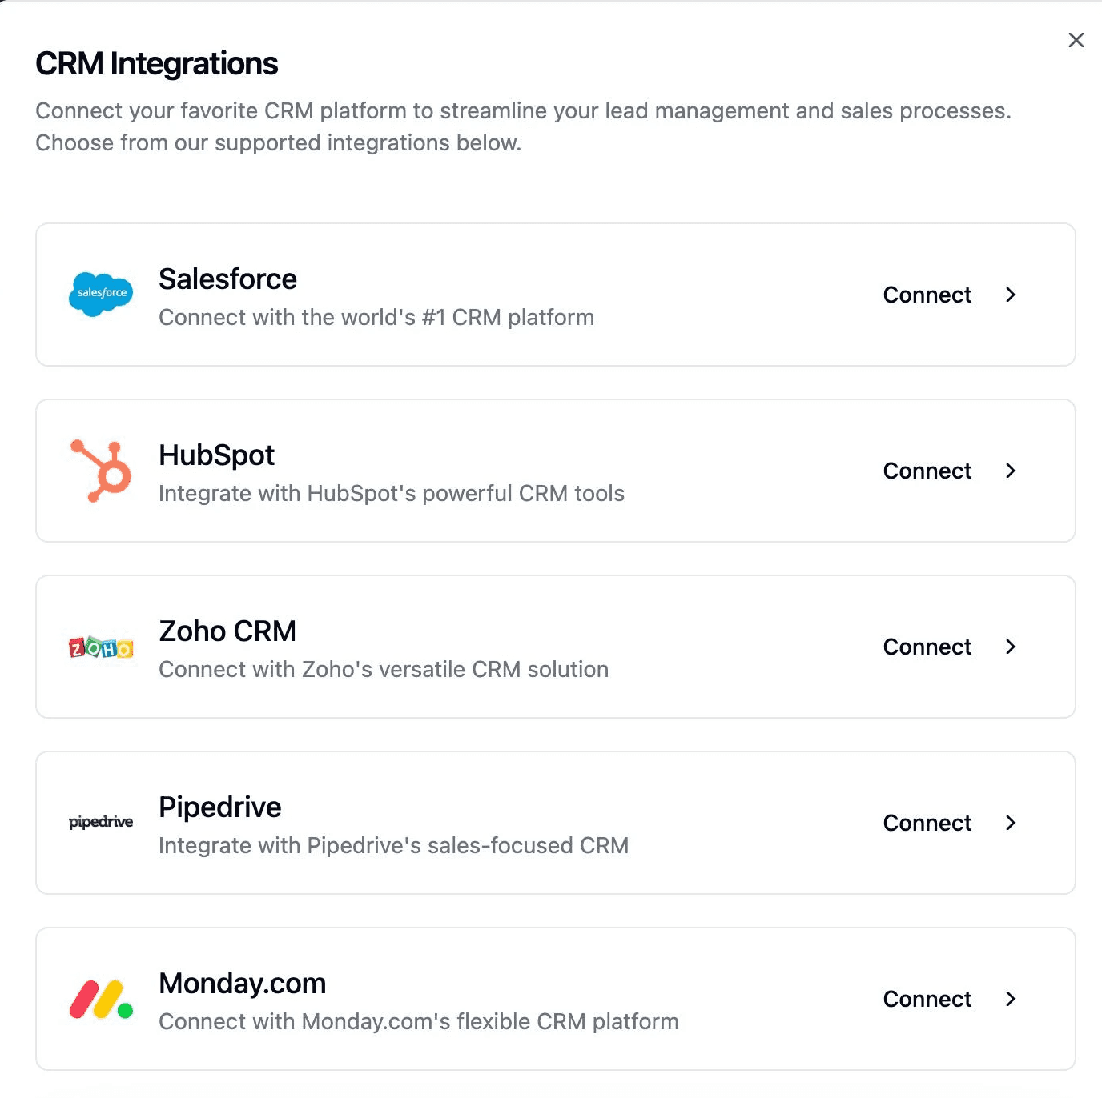1102x1098 pixels.
Task: Click the HubSpot sprocket logo
Action: [101, 471]
